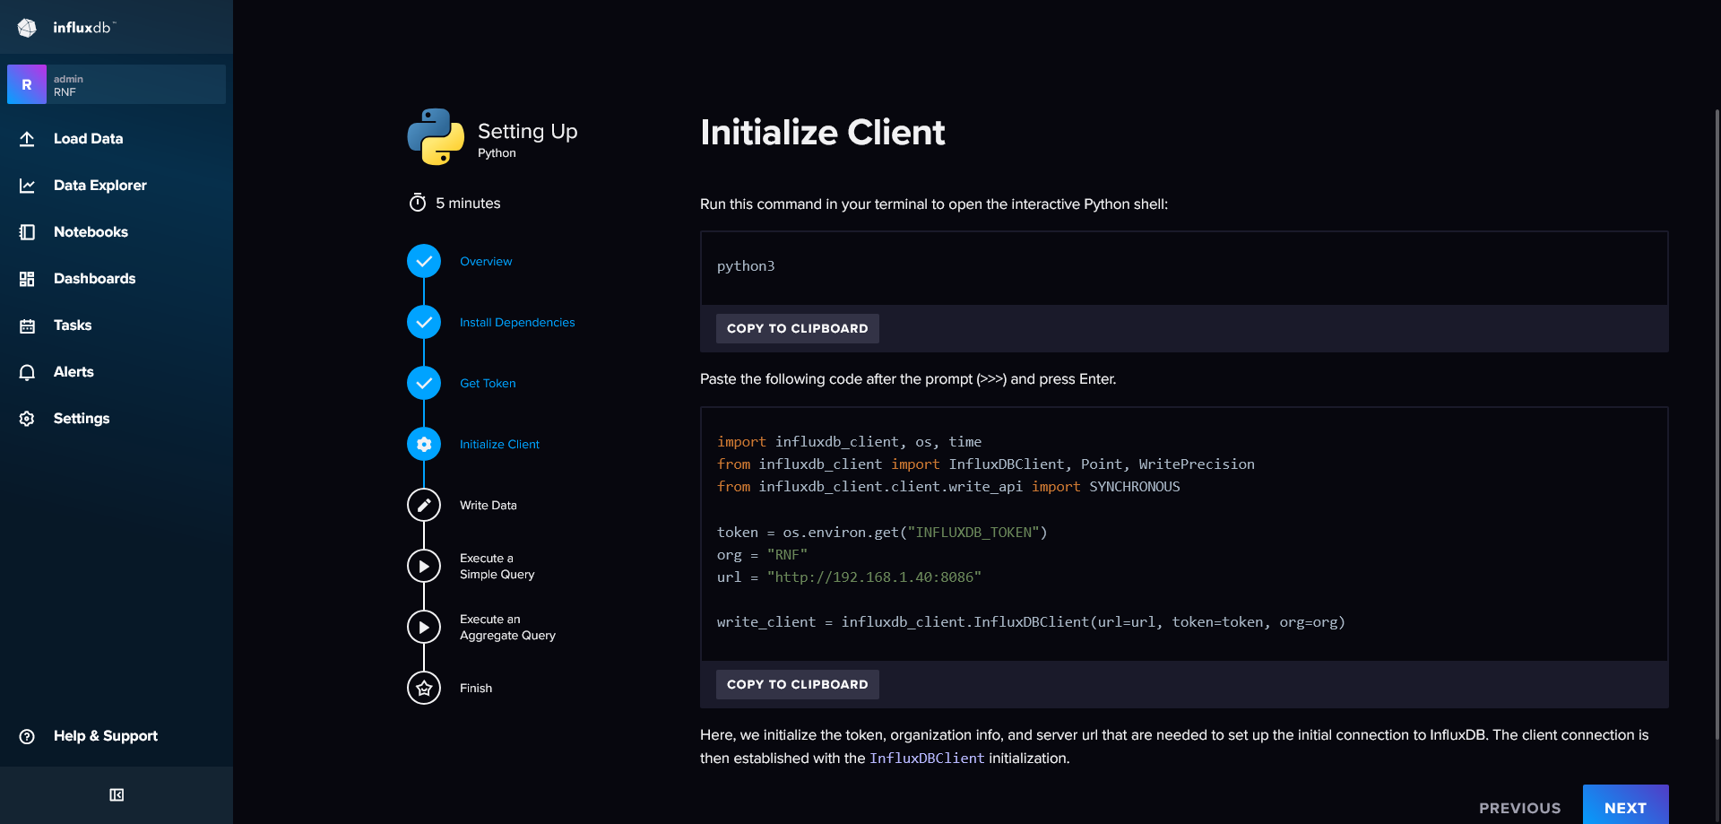The image size is (1721, 824).
Task: Select Execute a Simple Query step
Action: (497, 567)
